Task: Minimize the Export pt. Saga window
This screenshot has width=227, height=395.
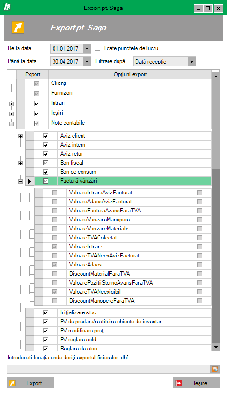Action: point(199,9)
